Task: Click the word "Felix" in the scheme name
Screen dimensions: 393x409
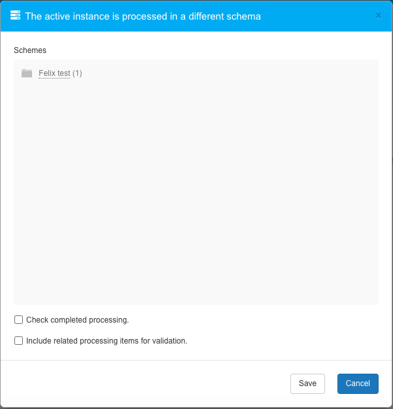Action: 47,73
